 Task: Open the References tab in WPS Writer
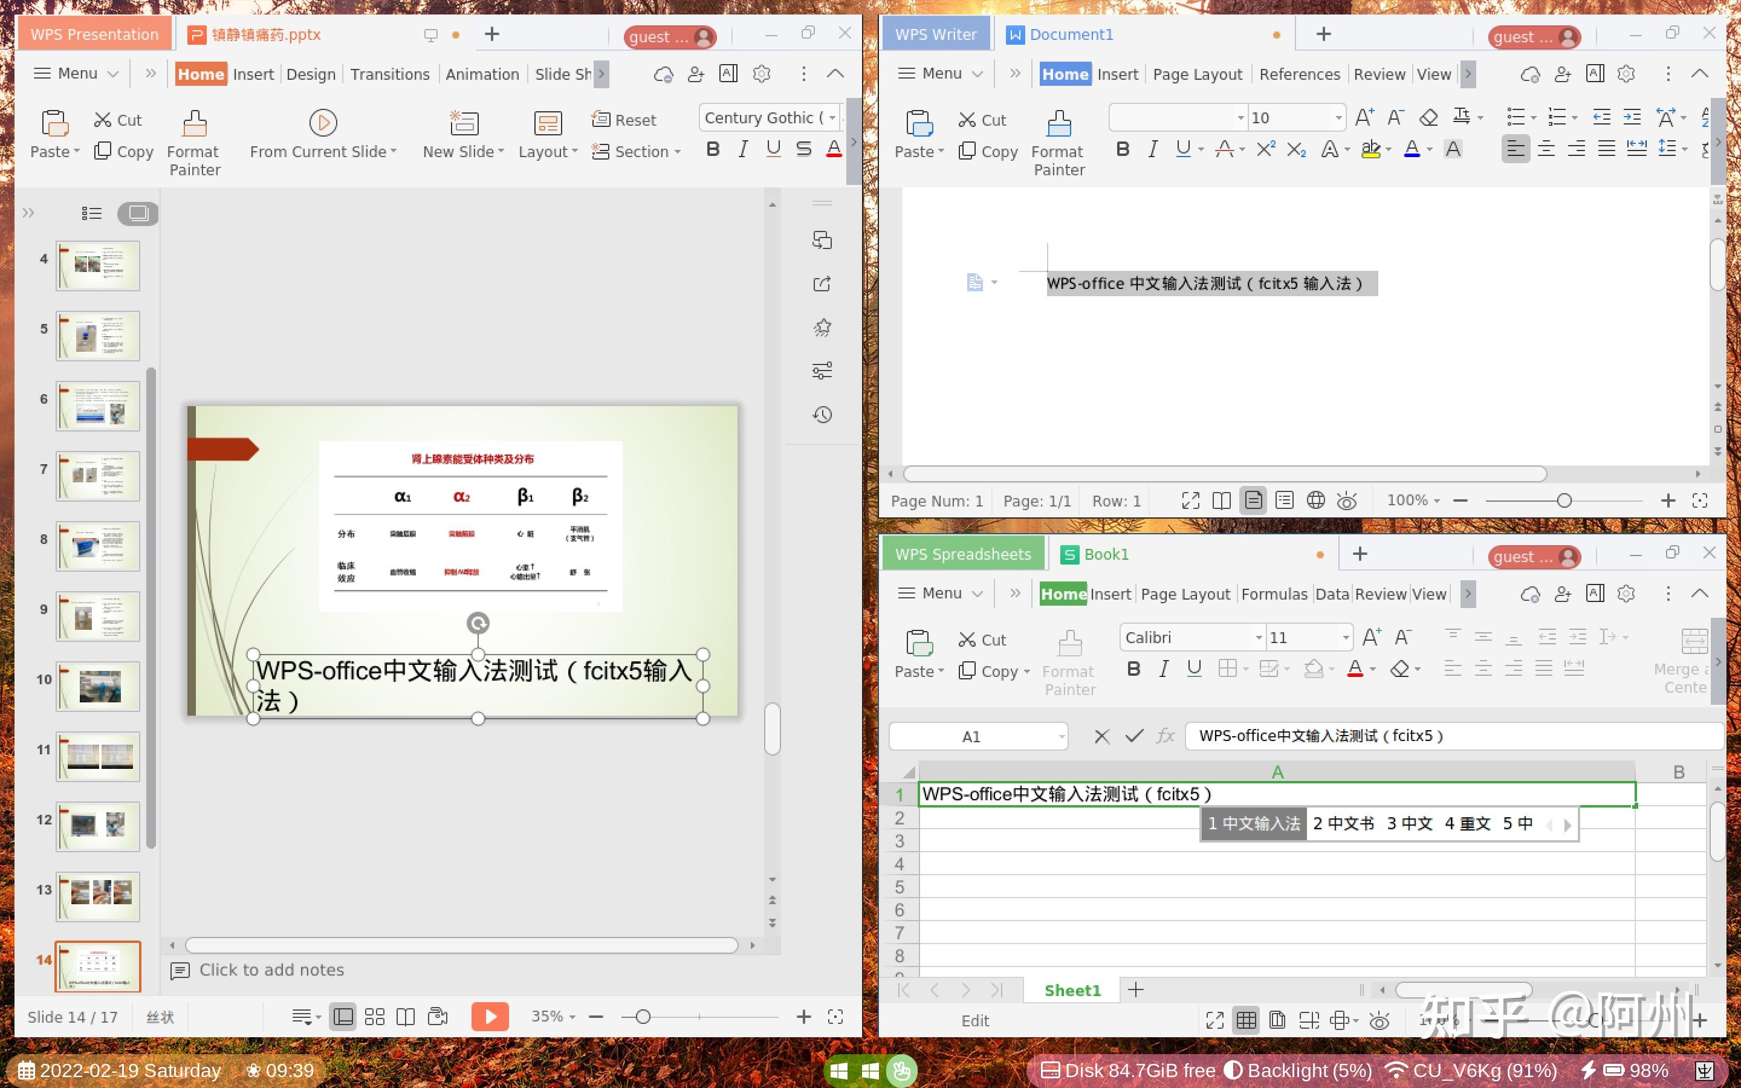click(1299, 73)
